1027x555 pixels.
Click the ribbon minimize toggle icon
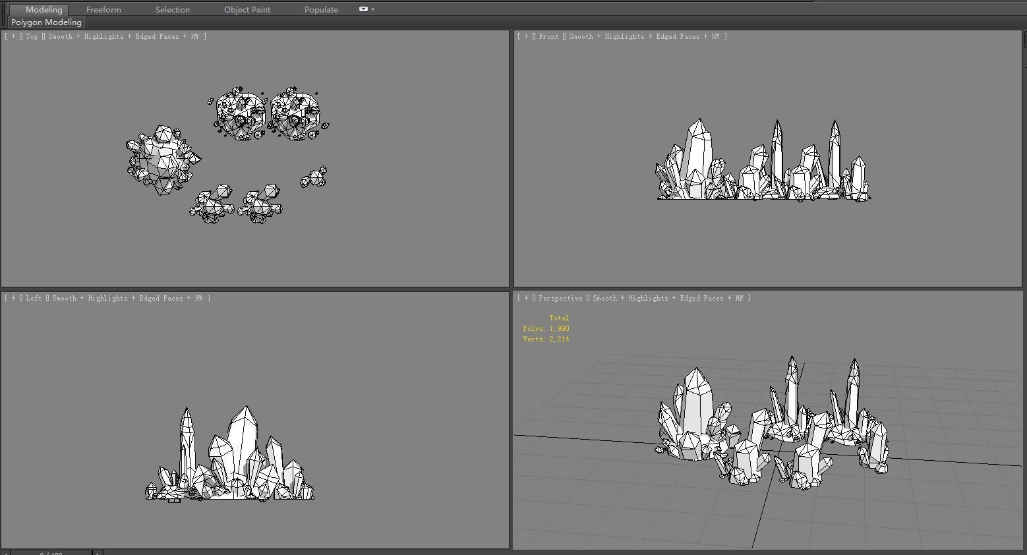(363, 9)
